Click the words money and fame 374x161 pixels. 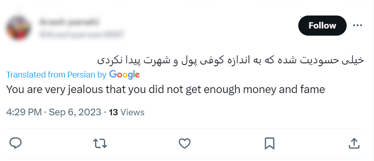[284, 90]
